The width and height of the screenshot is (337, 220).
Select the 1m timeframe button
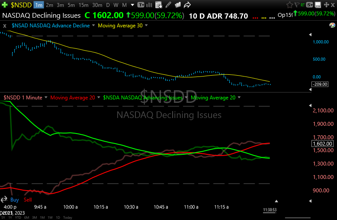coord(39,5)
